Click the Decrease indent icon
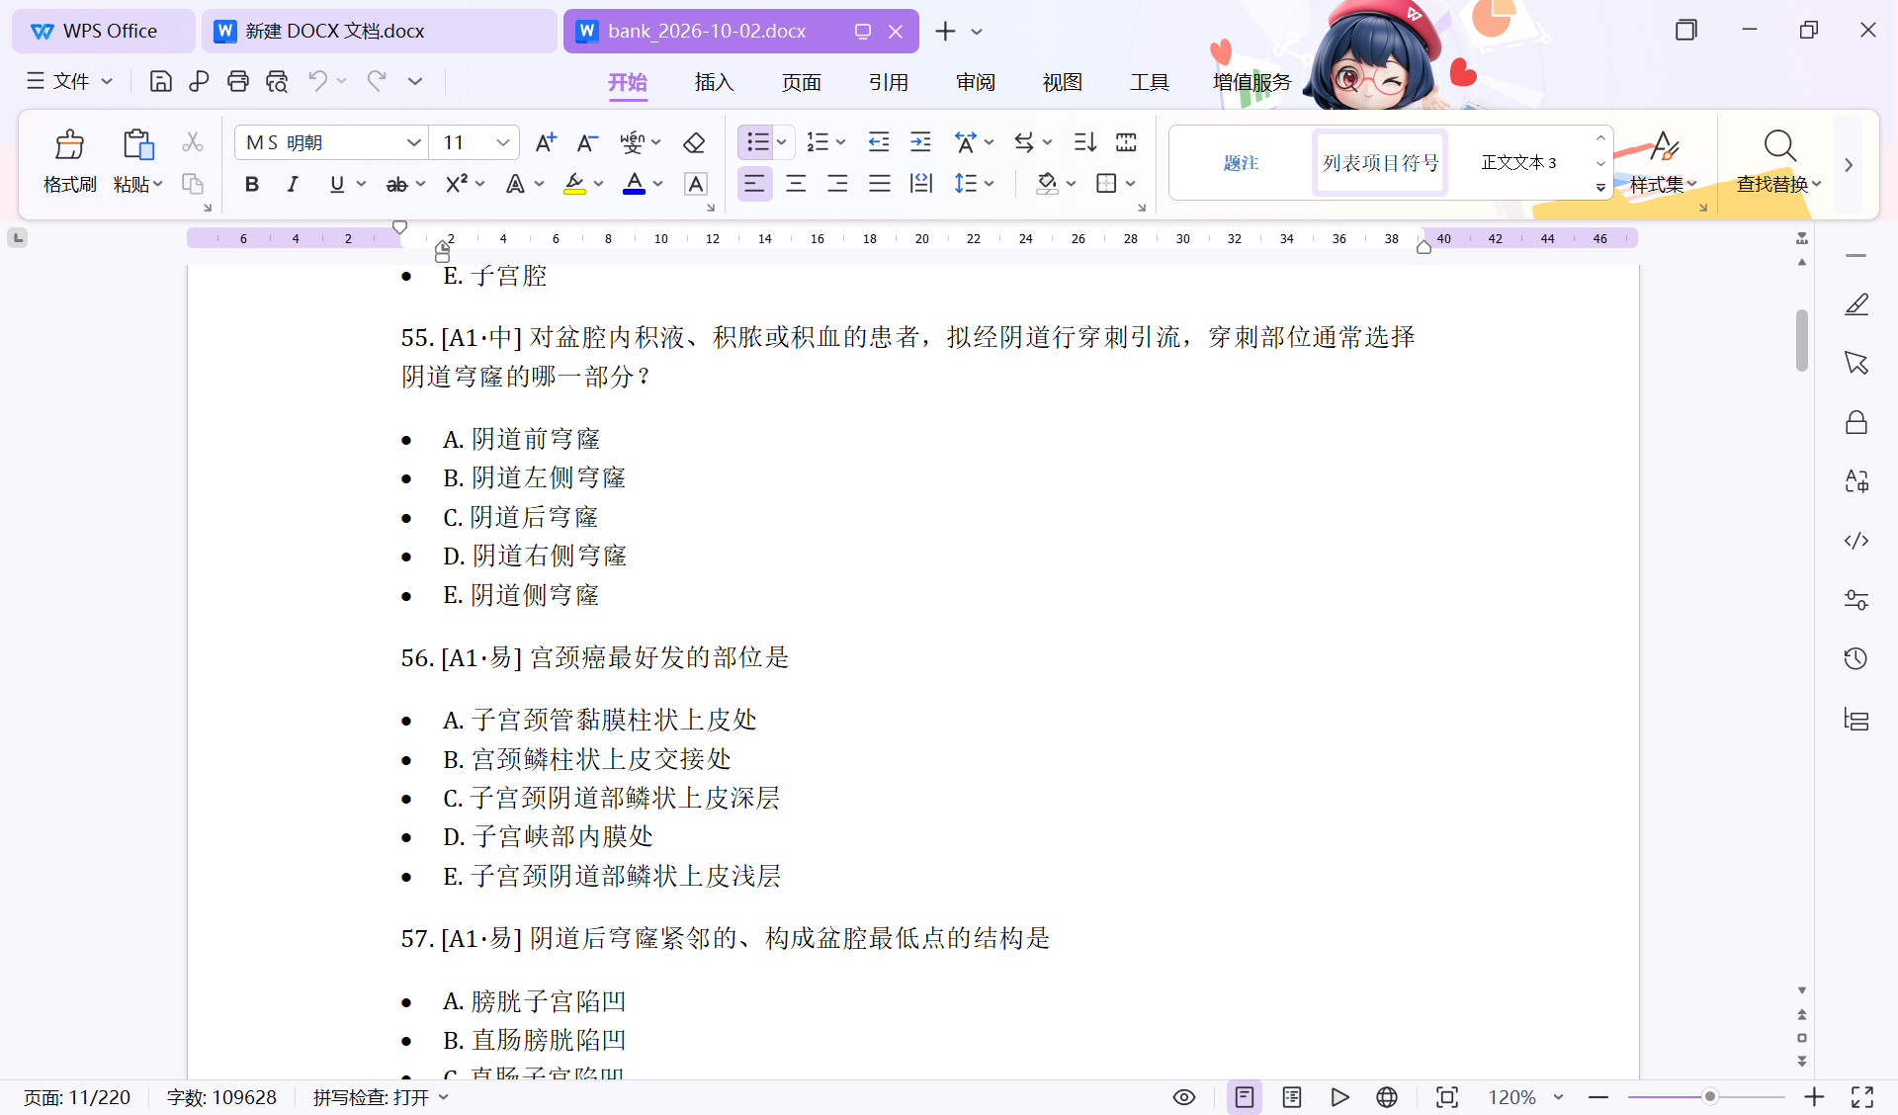The height and width of the screenshot is (1115, 1898). point(879,142)
